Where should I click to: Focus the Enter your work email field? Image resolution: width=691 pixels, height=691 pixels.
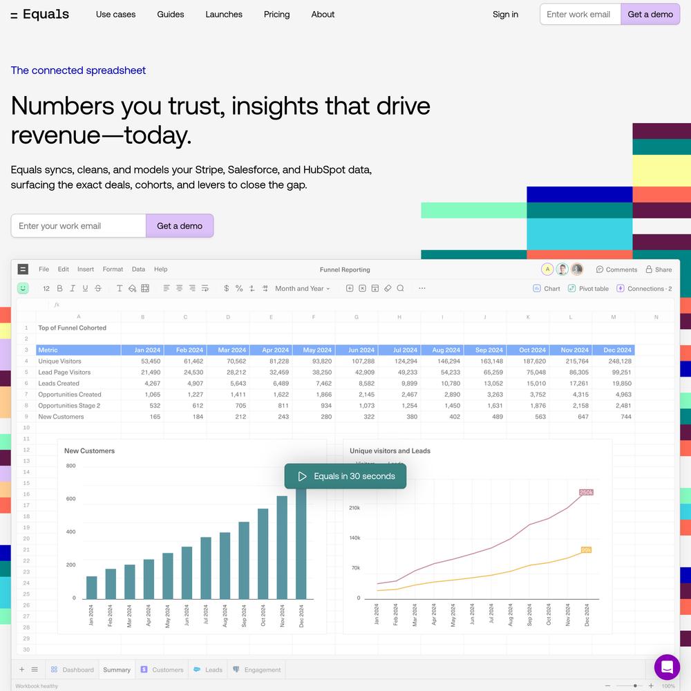79,226
